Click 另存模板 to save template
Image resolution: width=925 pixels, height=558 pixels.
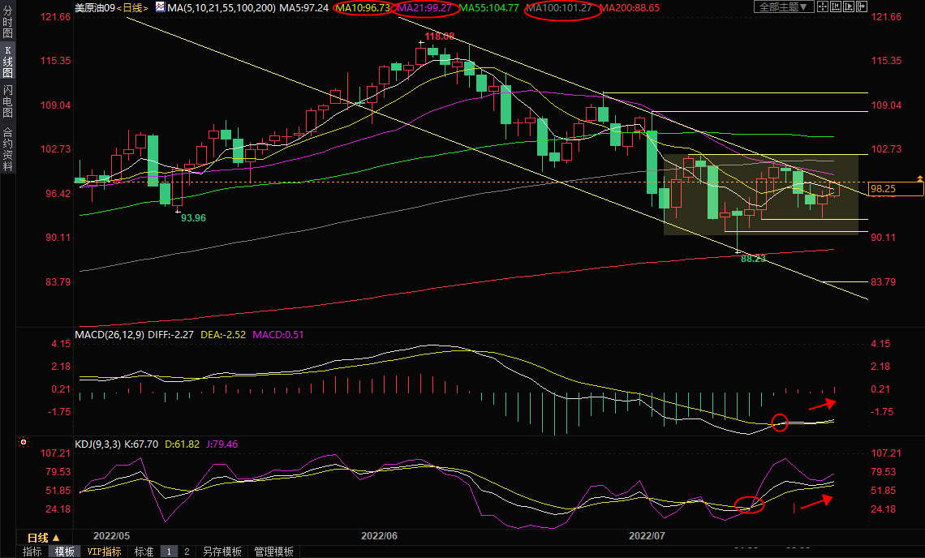tap(222, 552)
